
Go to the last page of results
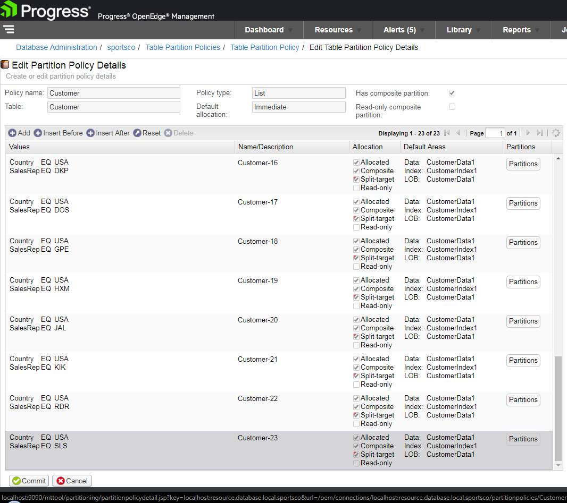(x=539, y=133)
